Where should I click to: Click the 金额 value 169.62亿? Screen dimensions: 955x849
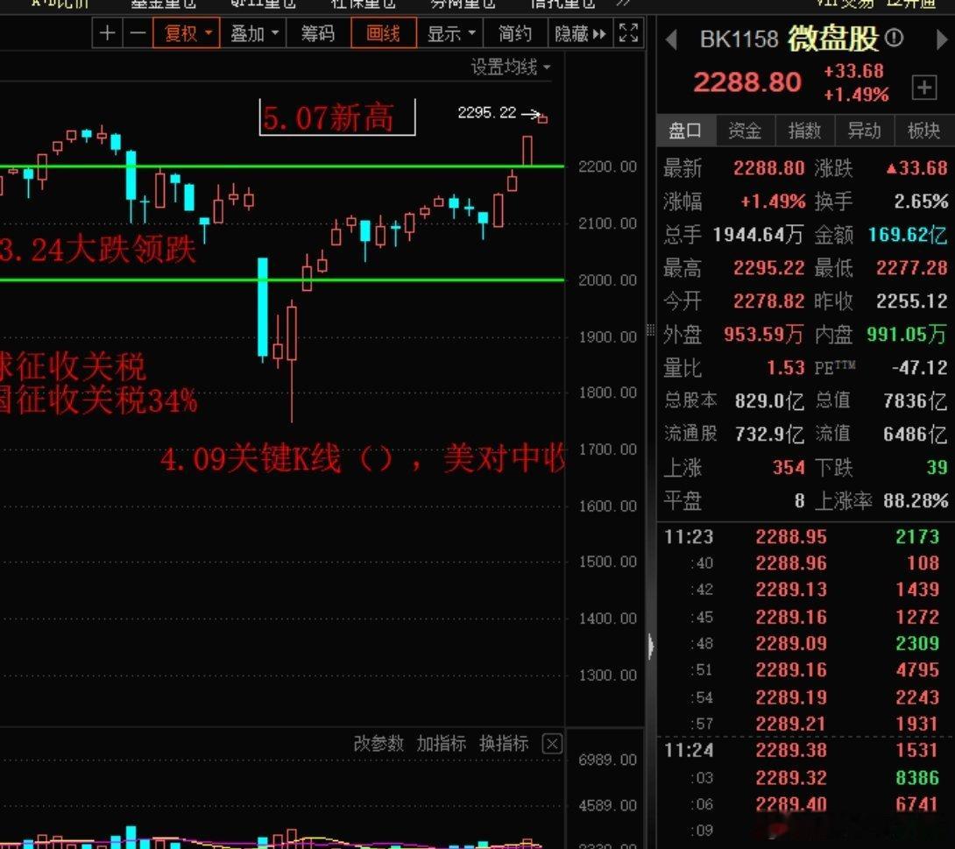(908, 235)
